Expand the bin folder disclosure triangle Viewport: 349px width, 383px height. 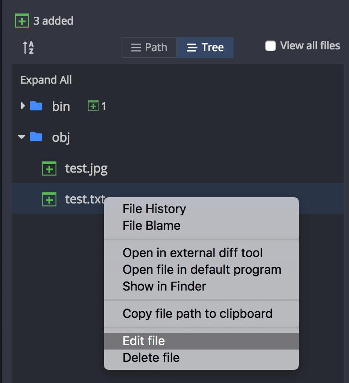(22, 106)
